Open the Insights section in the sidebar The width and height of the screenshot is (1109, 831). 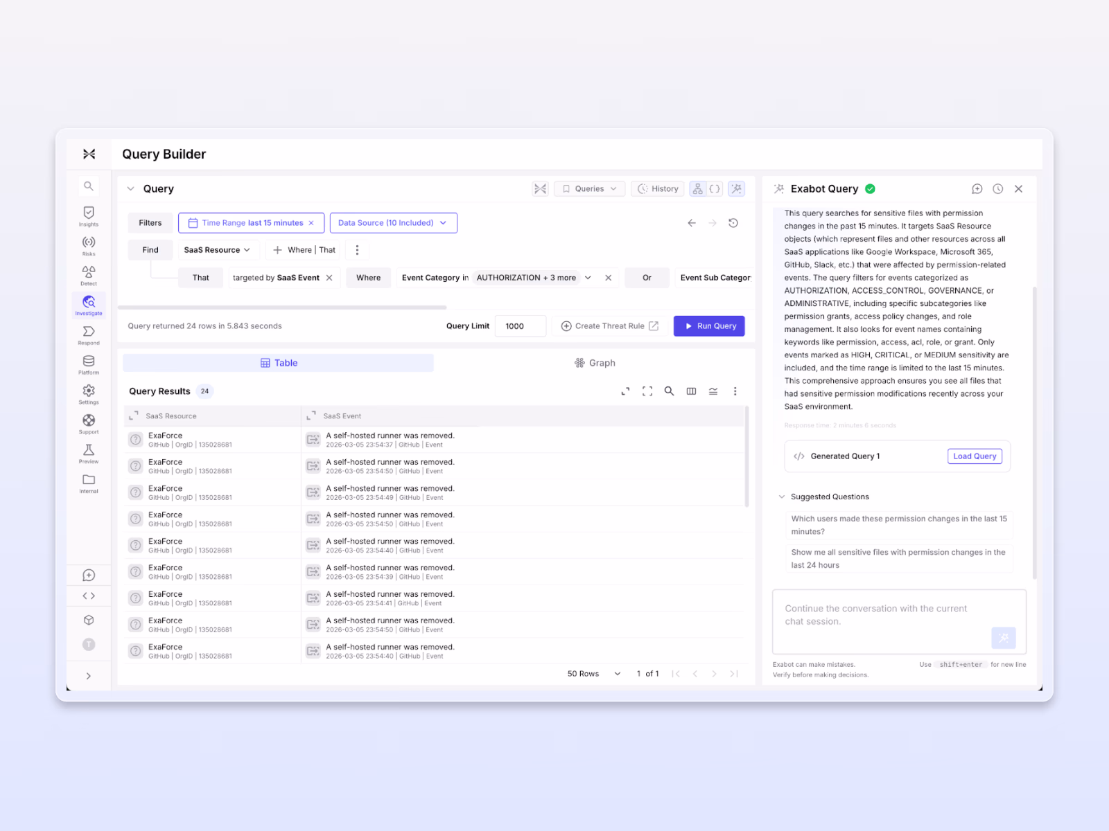pos(88,215)
